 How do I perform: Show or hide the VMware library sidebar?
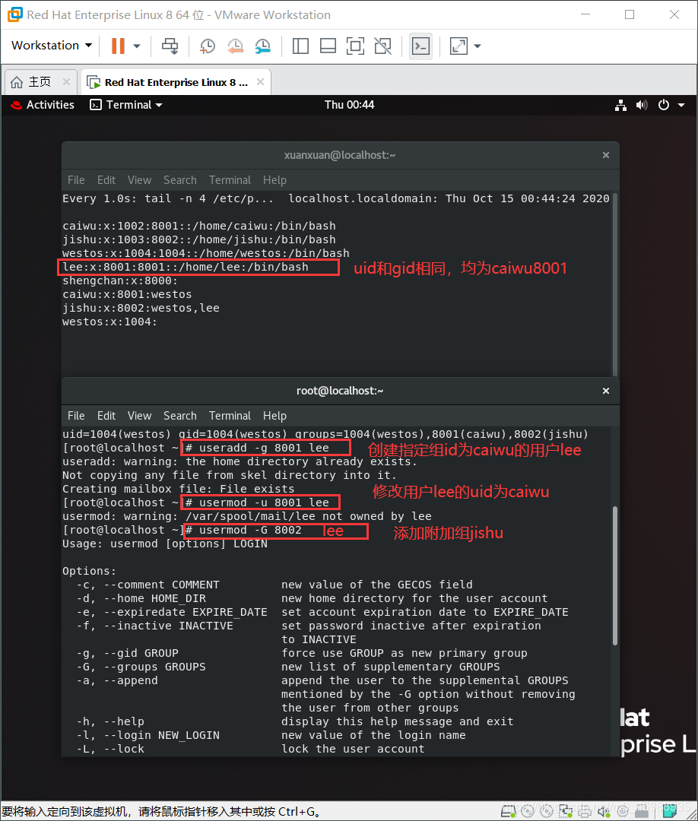pyautogui.click(x=300, y=46)
